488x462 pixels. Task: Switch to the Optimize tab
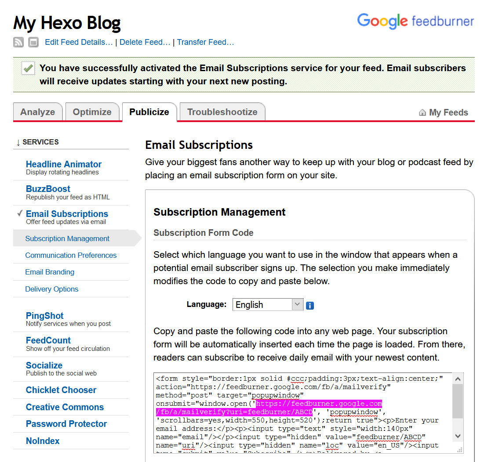[92, 112]
